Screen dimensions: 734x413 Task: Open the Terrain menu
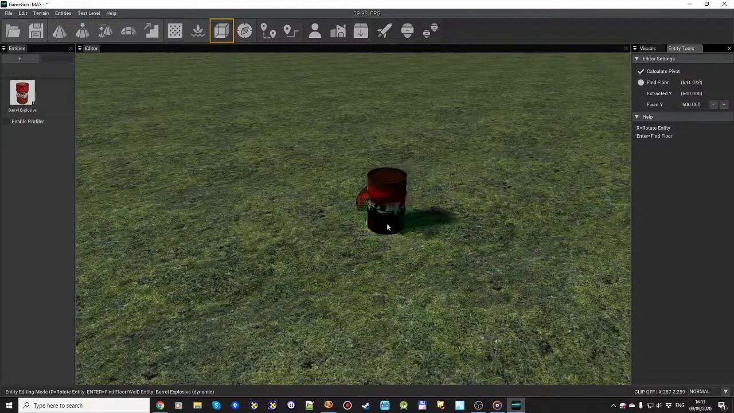[41, 13]
